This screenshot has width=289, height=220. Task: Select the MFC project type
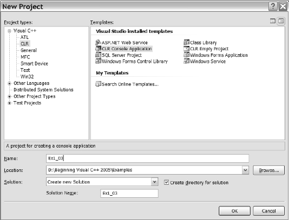point(25,57)
